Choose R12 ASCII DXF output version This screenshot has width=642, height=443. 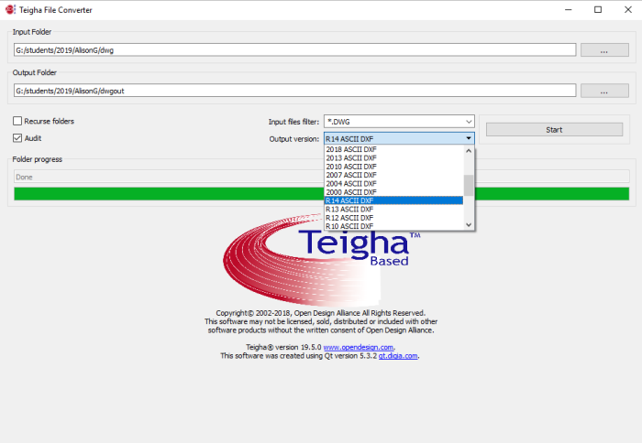tap(393, 218)
